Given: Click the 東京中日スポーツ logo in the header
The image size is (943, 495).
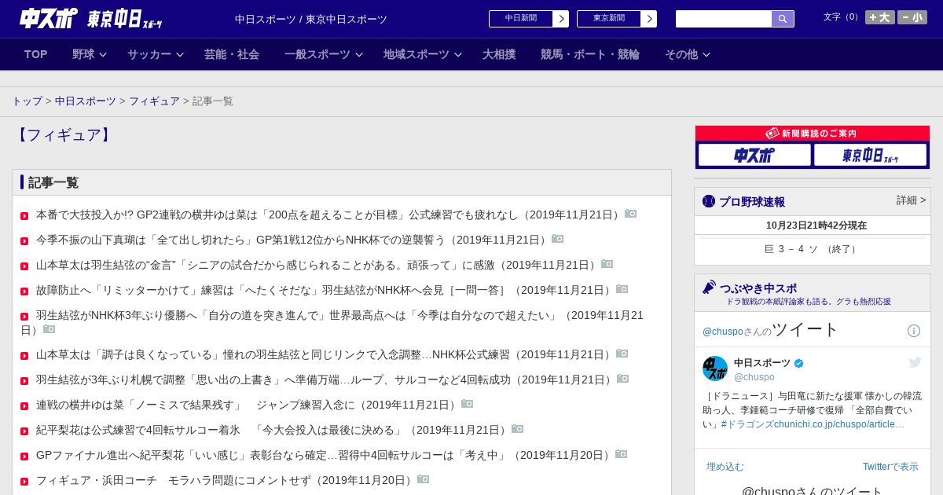Looking at the screenshot, I should [x=124, y=19].
